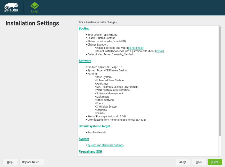Open the Default systemd target headline

[x=94, y=126]
